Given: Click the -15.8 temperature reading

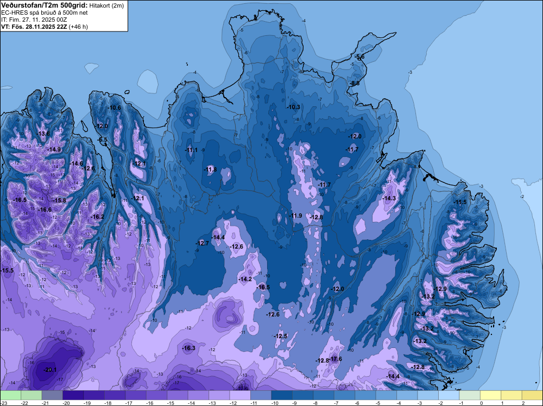Looking at the screenshot, I should [x=60, y=200].
